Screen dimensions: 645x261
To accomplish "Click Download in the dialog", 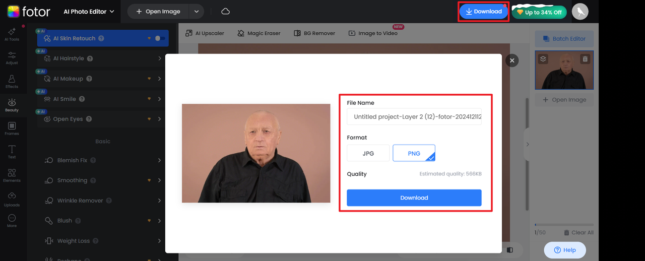I will click(414, 198).
